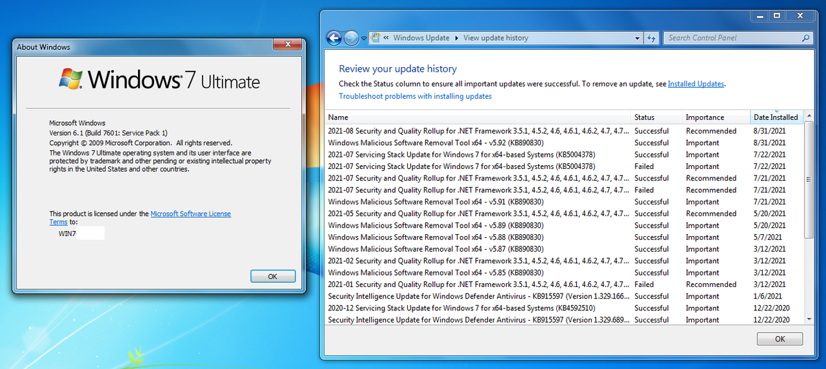Sort by the Importance column header
Viewport: 826px width, 369px height.
point(716,117)
